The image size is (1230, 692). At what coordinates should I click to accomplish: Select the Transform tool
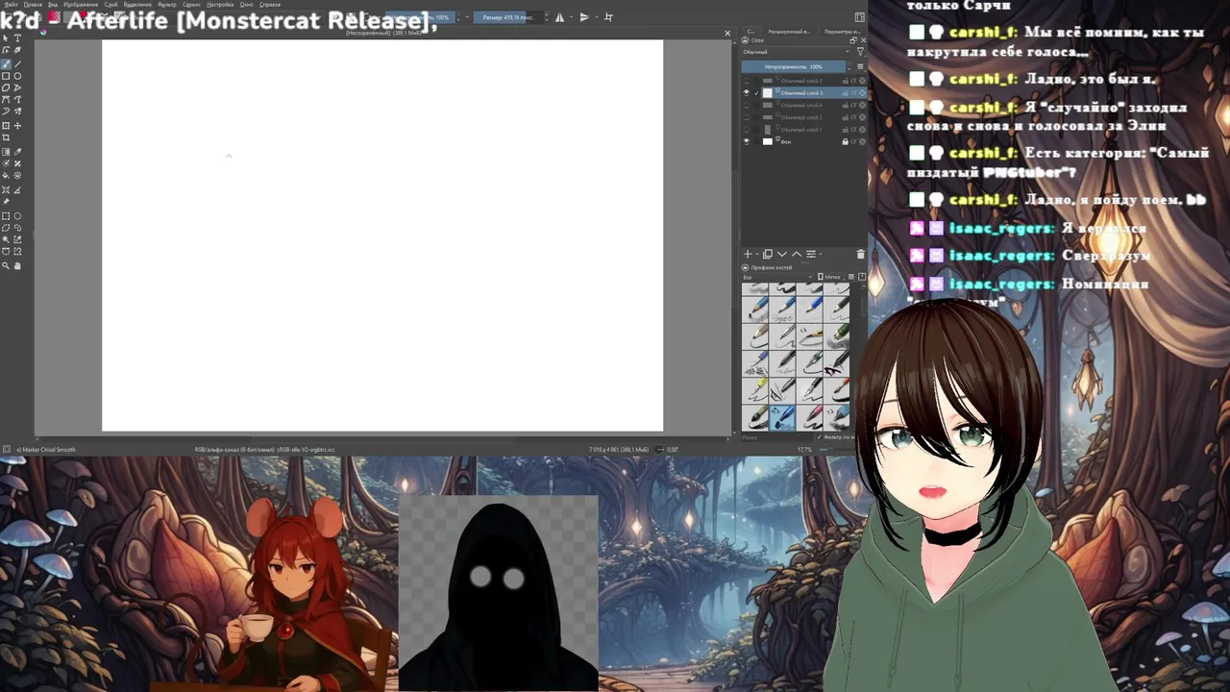(6, 125)
